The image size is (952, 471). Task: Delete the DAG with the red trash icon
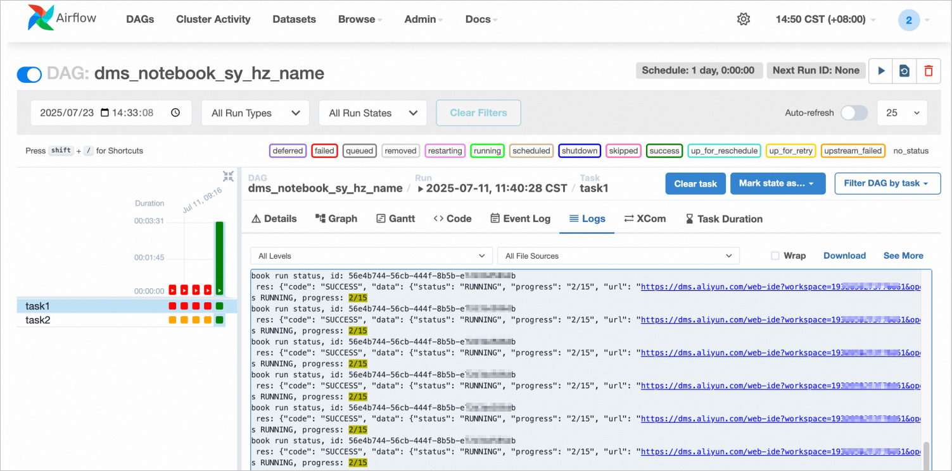pyautogui.click(x=929, y=71)
